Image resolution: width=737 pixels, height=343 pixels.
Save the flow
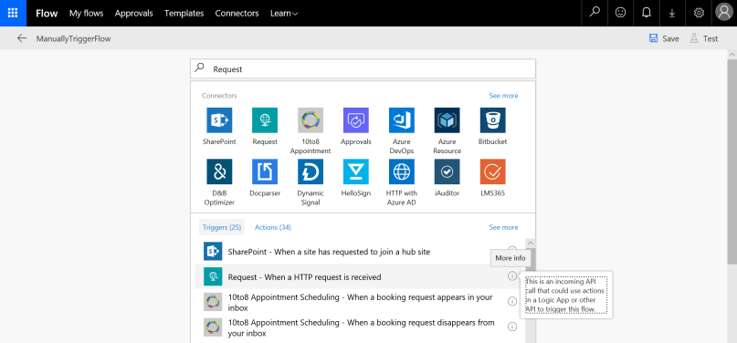664,38
